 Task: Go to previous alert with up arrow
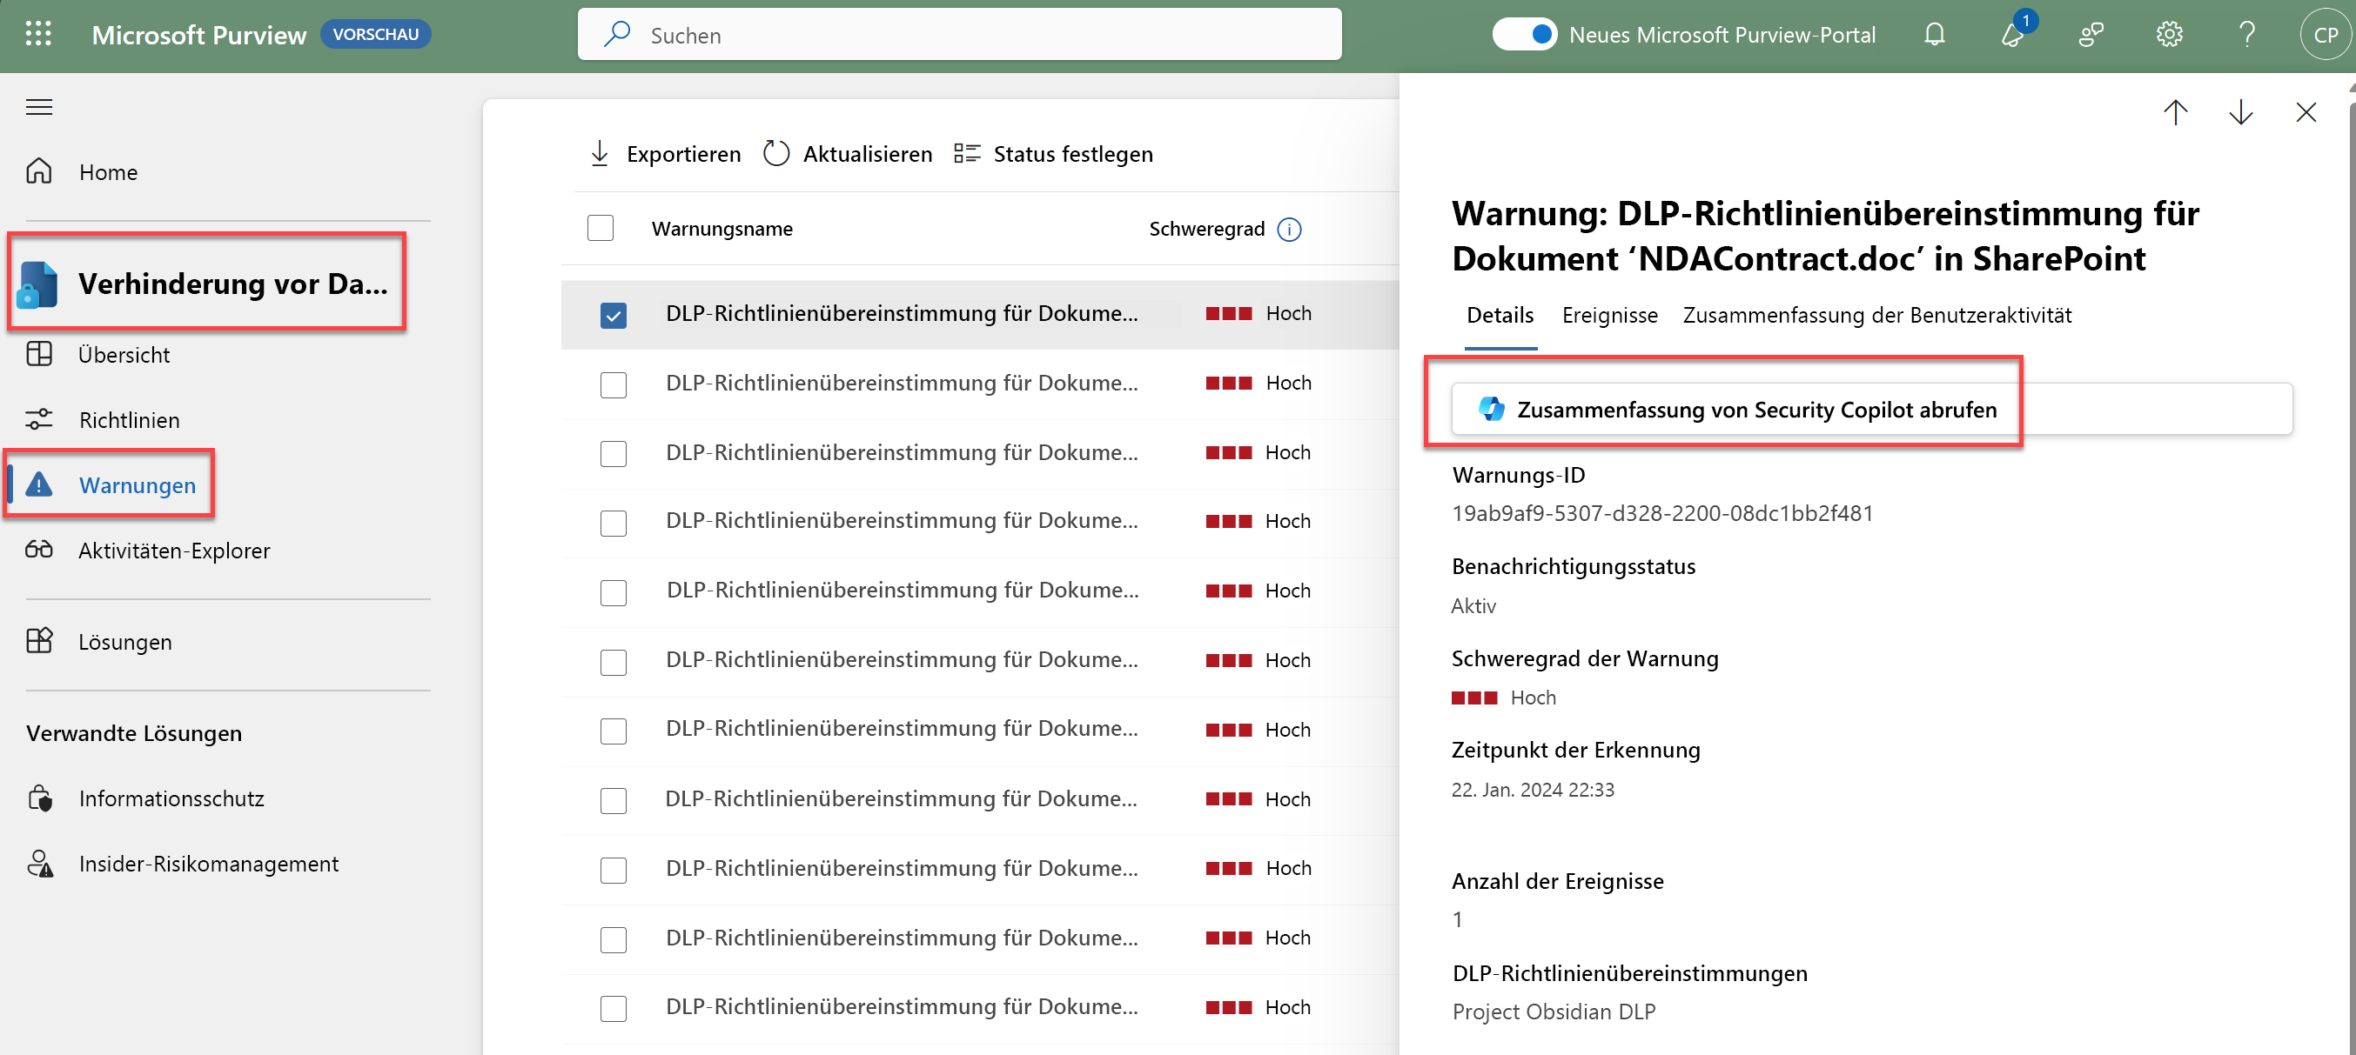point(2175,112)
